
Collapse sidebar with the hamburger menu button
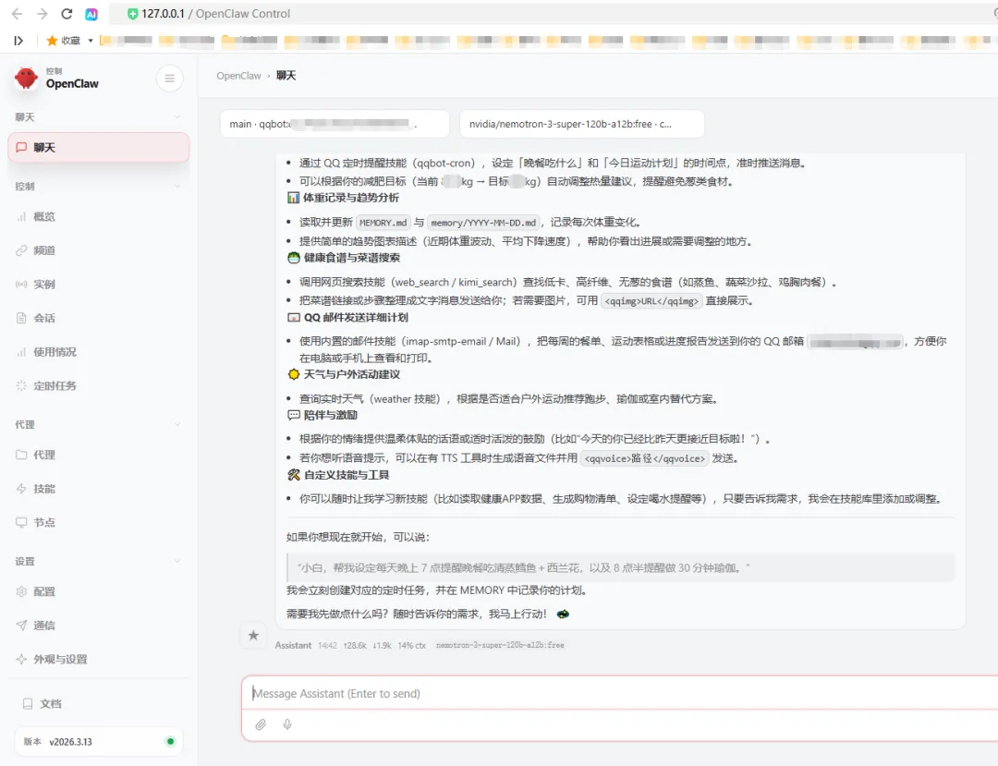click(170, 79)
